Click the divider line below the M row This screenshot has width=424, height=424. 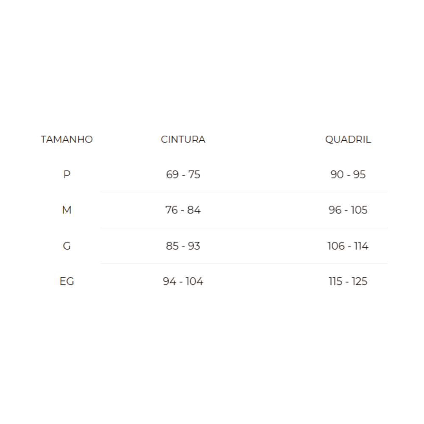(244, 228)
